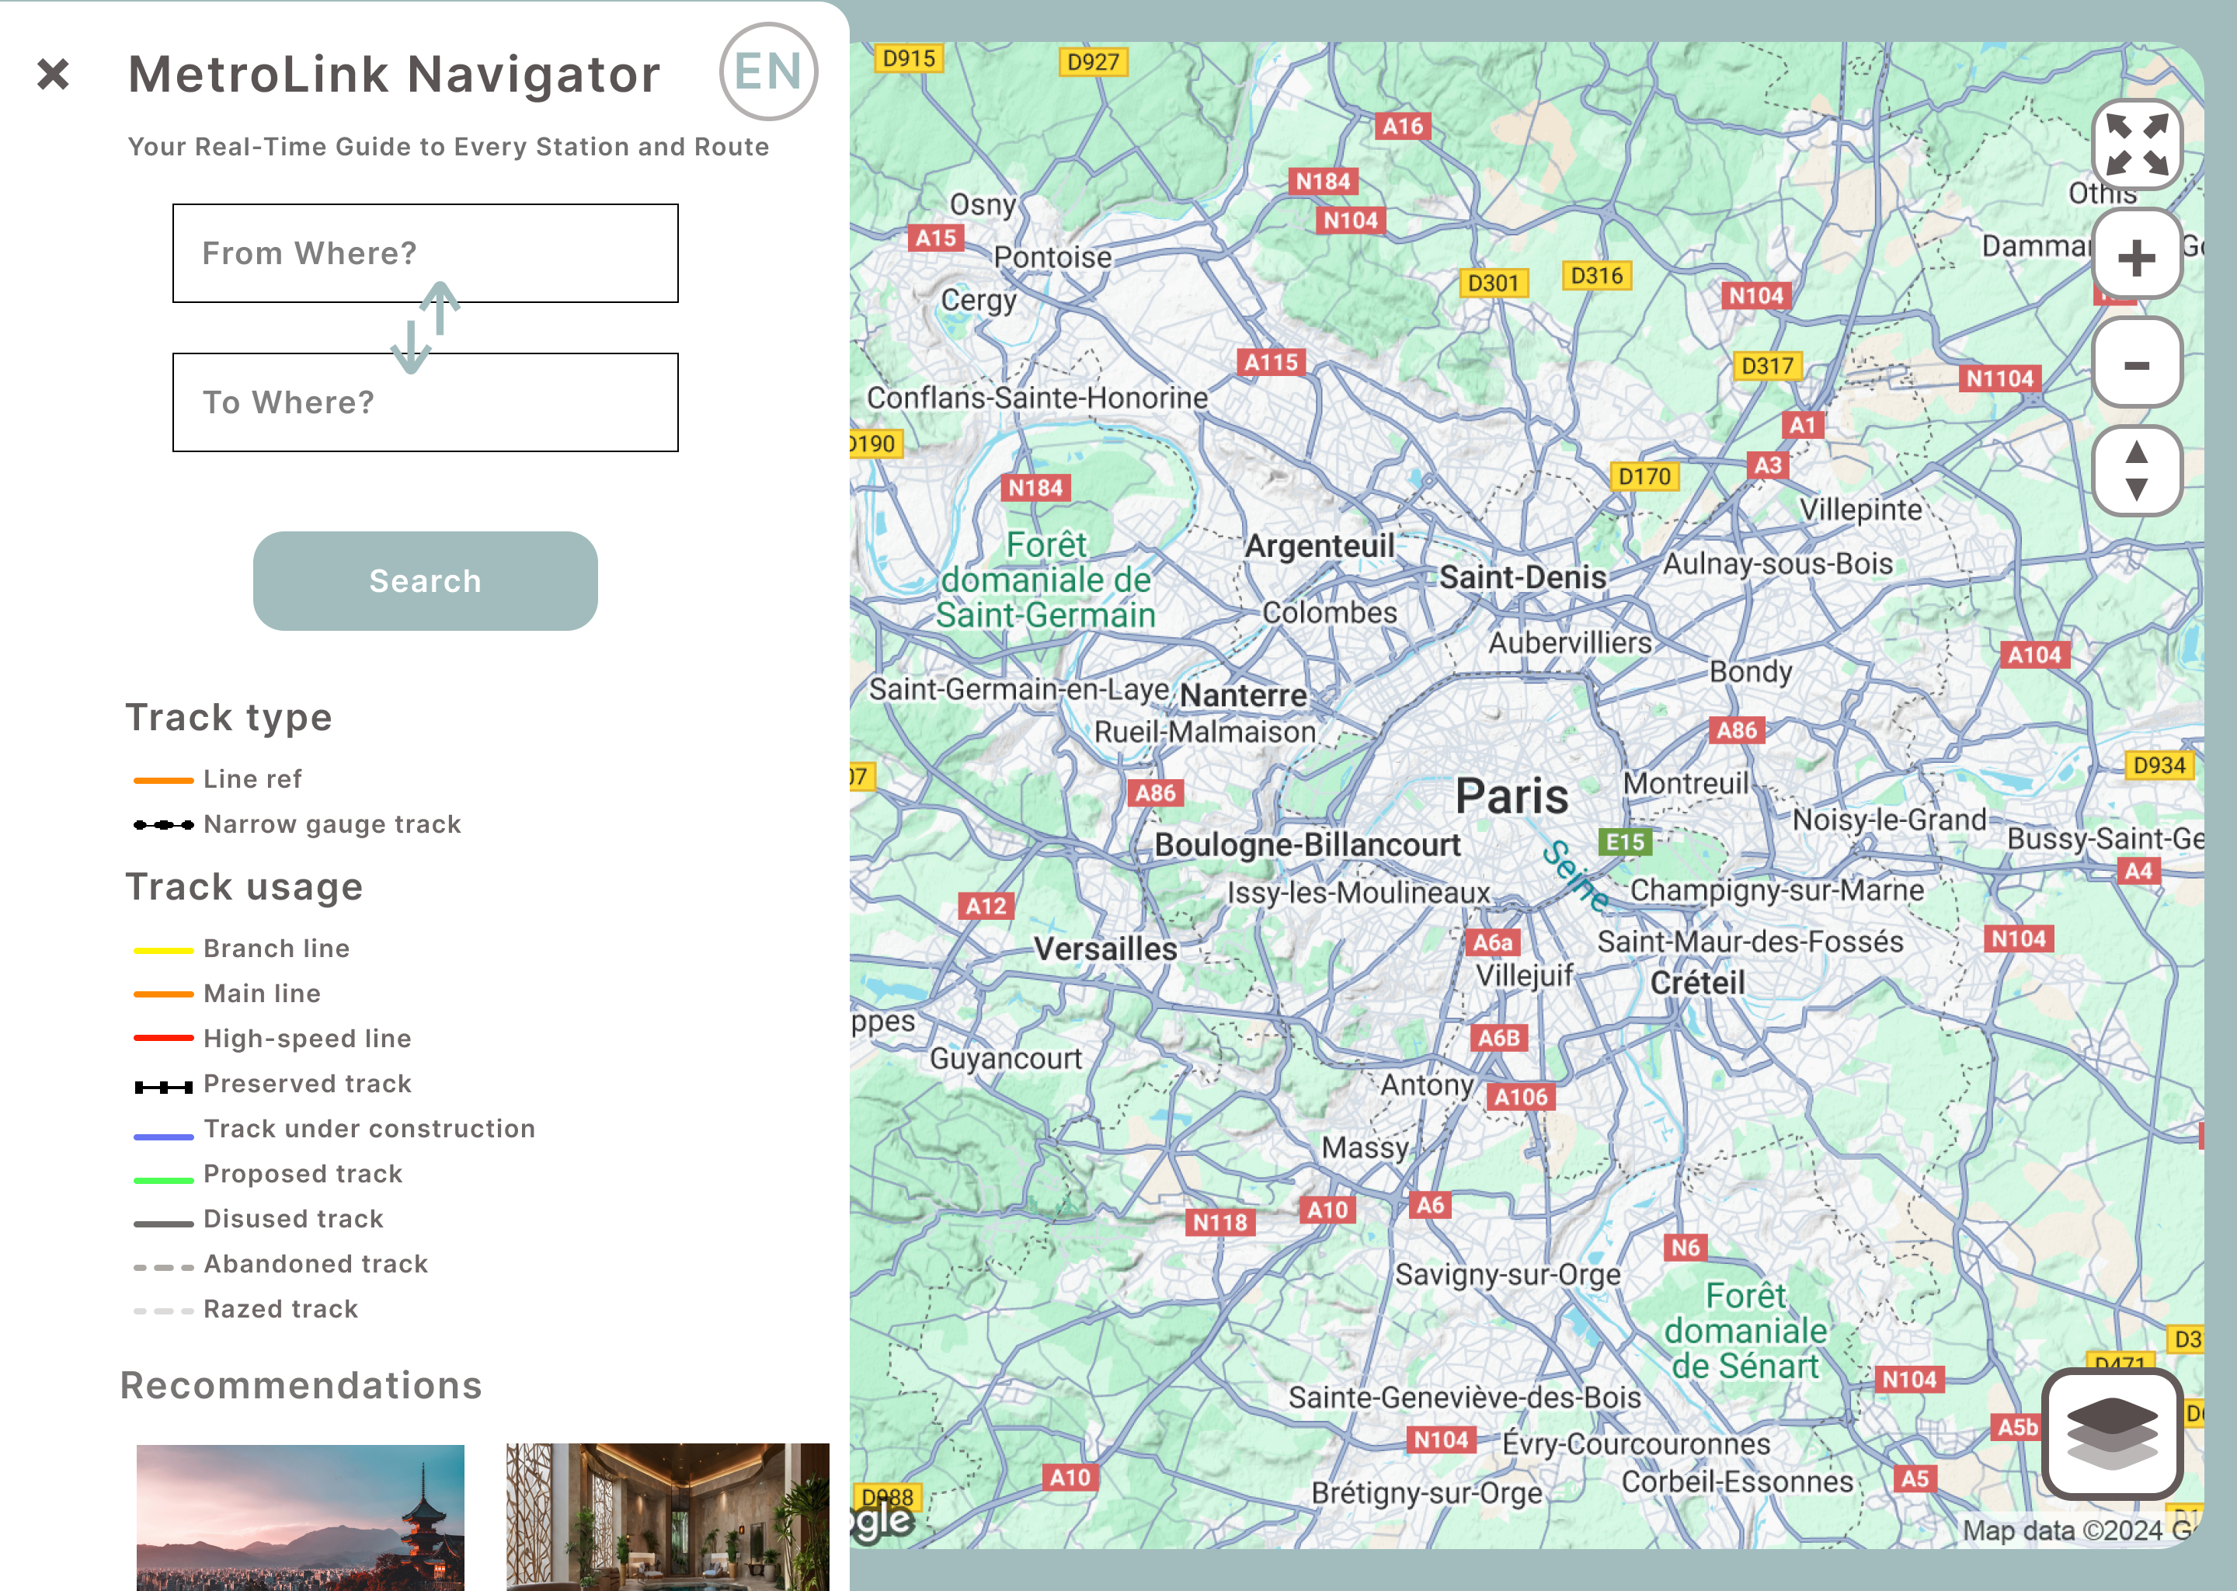Viewport: 2237px width, 1591px height.
Task: Select the Main line legend entry
Action: point(226,994)
